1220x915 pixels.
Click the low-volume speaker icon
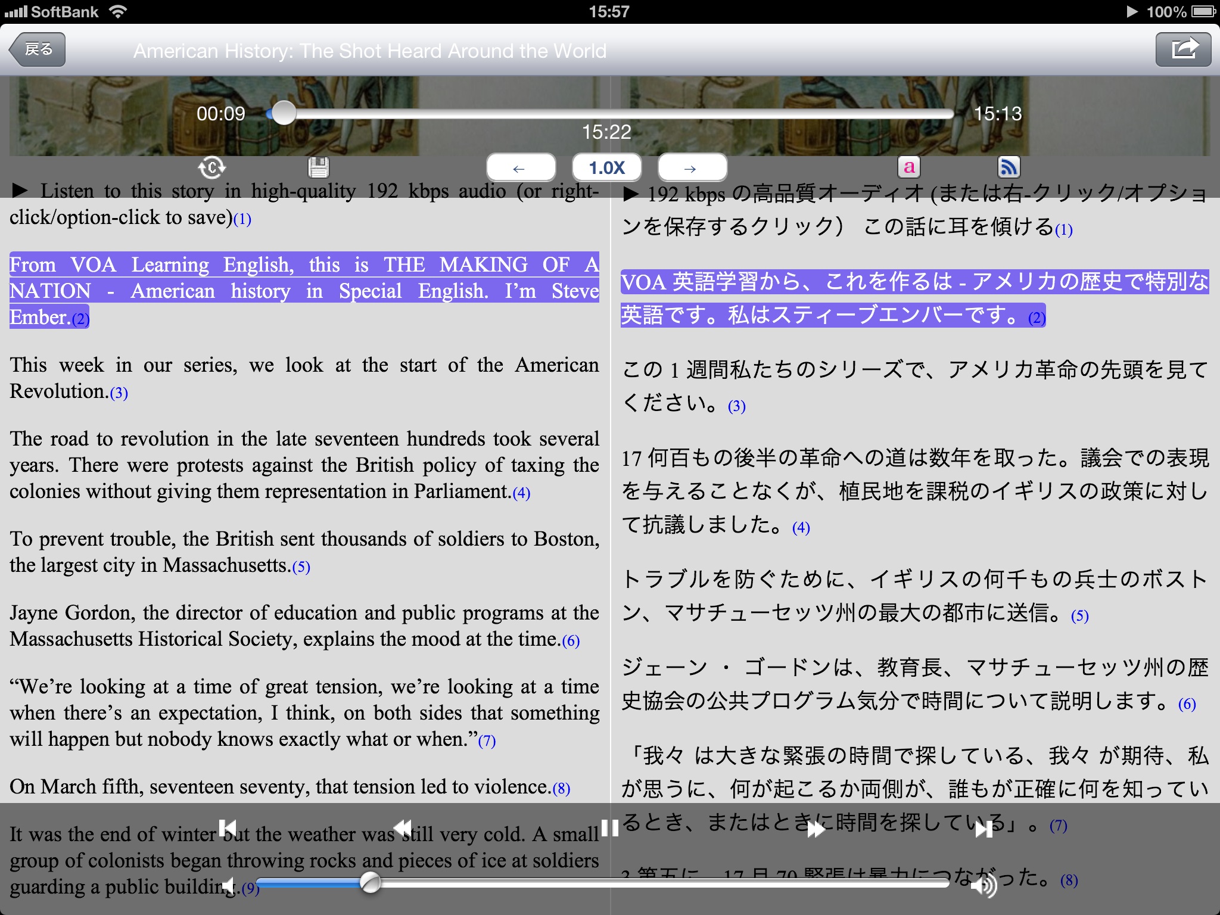229,885
